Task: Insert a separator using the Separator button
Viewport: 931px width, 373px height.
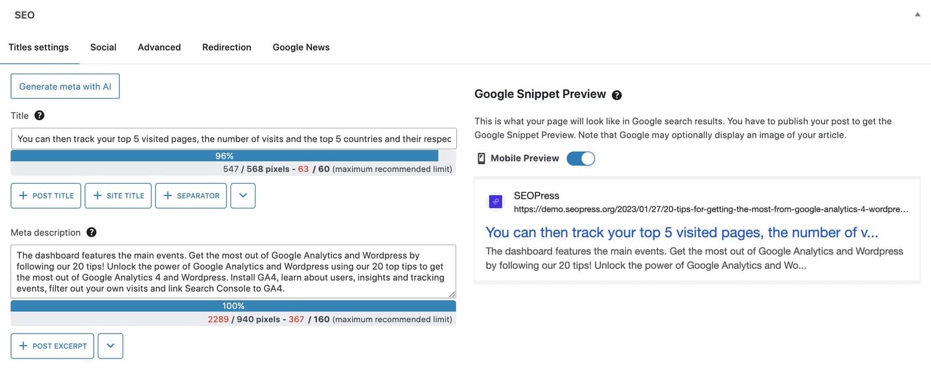Action: click(191, 196)
